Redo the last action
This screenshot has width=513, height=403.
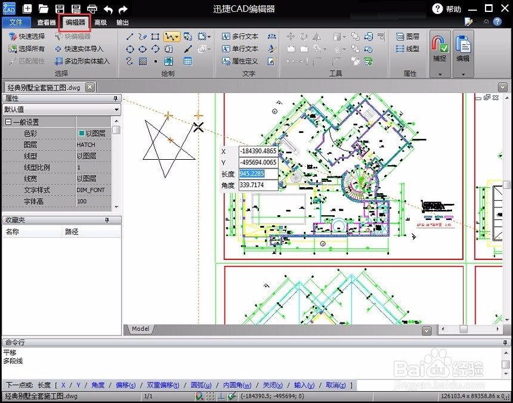coord(123,10)
